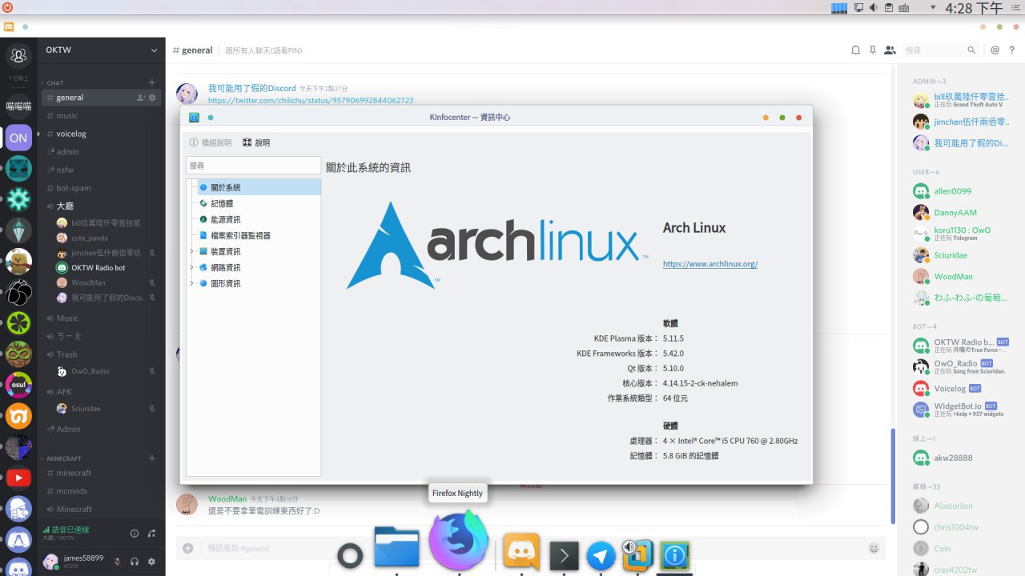The image size is (1025, 576).
Task: Open the music text channel
Action: pos(101,115)
